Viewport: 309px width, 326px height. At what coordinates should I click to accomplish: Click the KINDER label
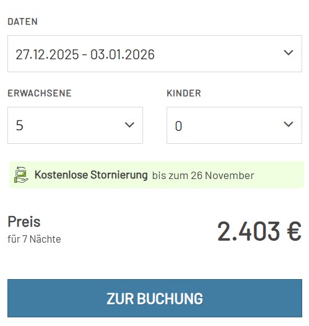point(184,93)
